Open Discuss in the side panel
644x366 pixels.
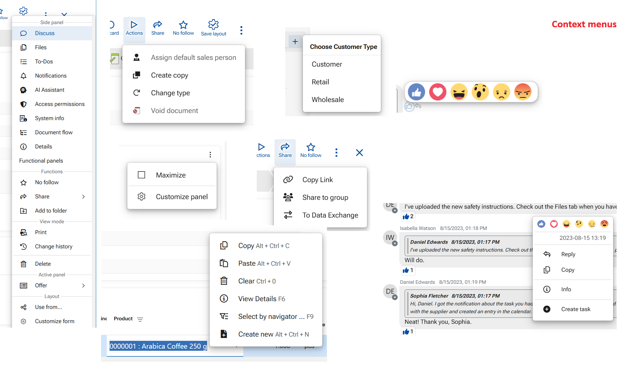pos(52,33)
